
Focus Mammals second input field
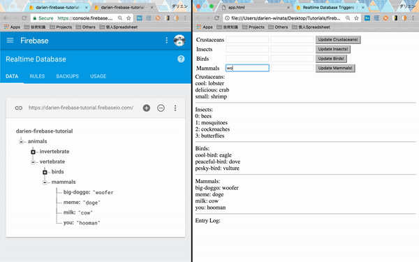(292, 68)
